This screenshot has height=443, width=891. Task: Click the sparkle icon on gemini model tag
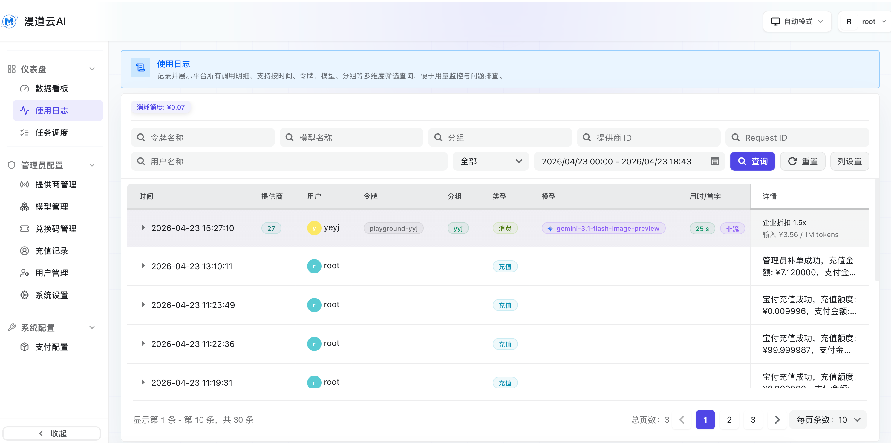point(550,229)
